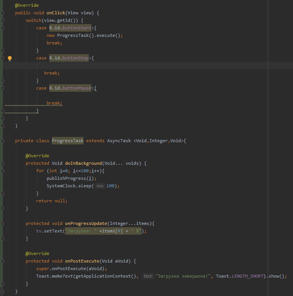Click the extends keyword
The width and height of the screenshot is (293, 296).
95,141
